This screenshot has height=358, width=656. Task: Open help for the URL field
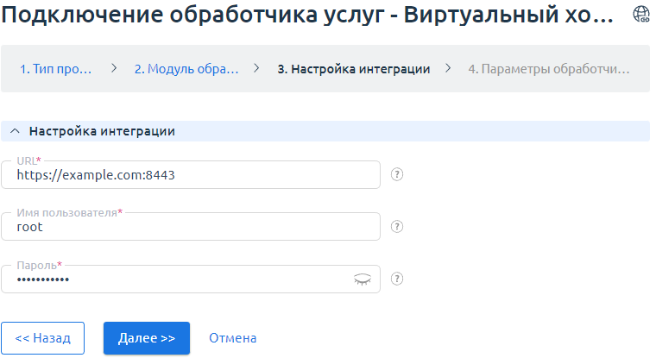tap(397, 174)
